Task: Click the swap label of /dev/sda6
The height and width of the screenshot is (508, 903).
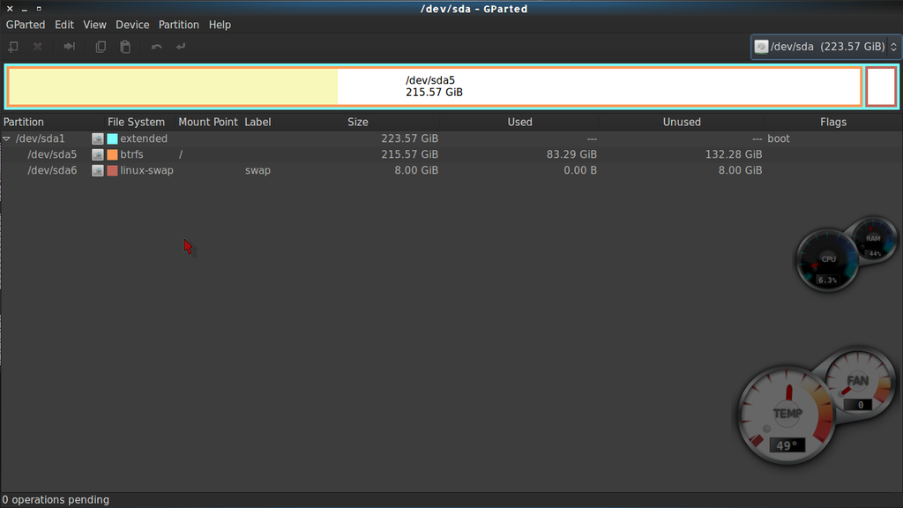Action: (x=257, y=170)
